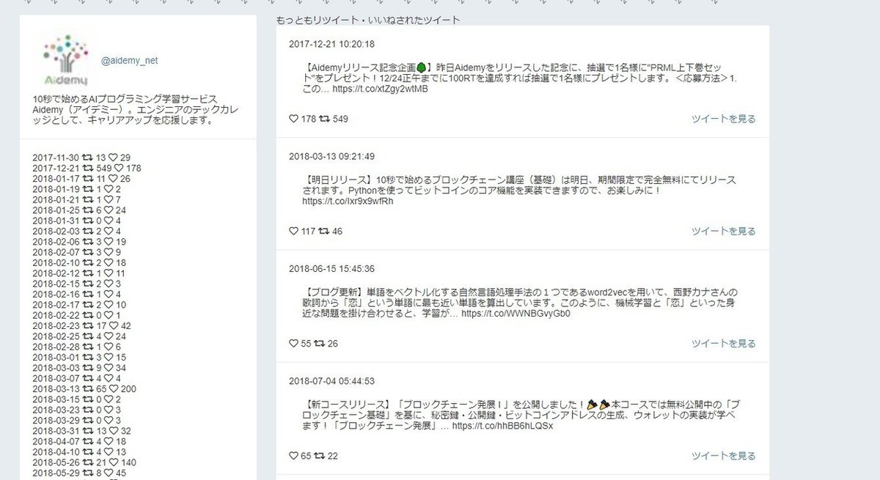Click the retweet icon in the 2018-01-17 list row
The height and width of the screenshot is (480, 880).
pos(88,179)
